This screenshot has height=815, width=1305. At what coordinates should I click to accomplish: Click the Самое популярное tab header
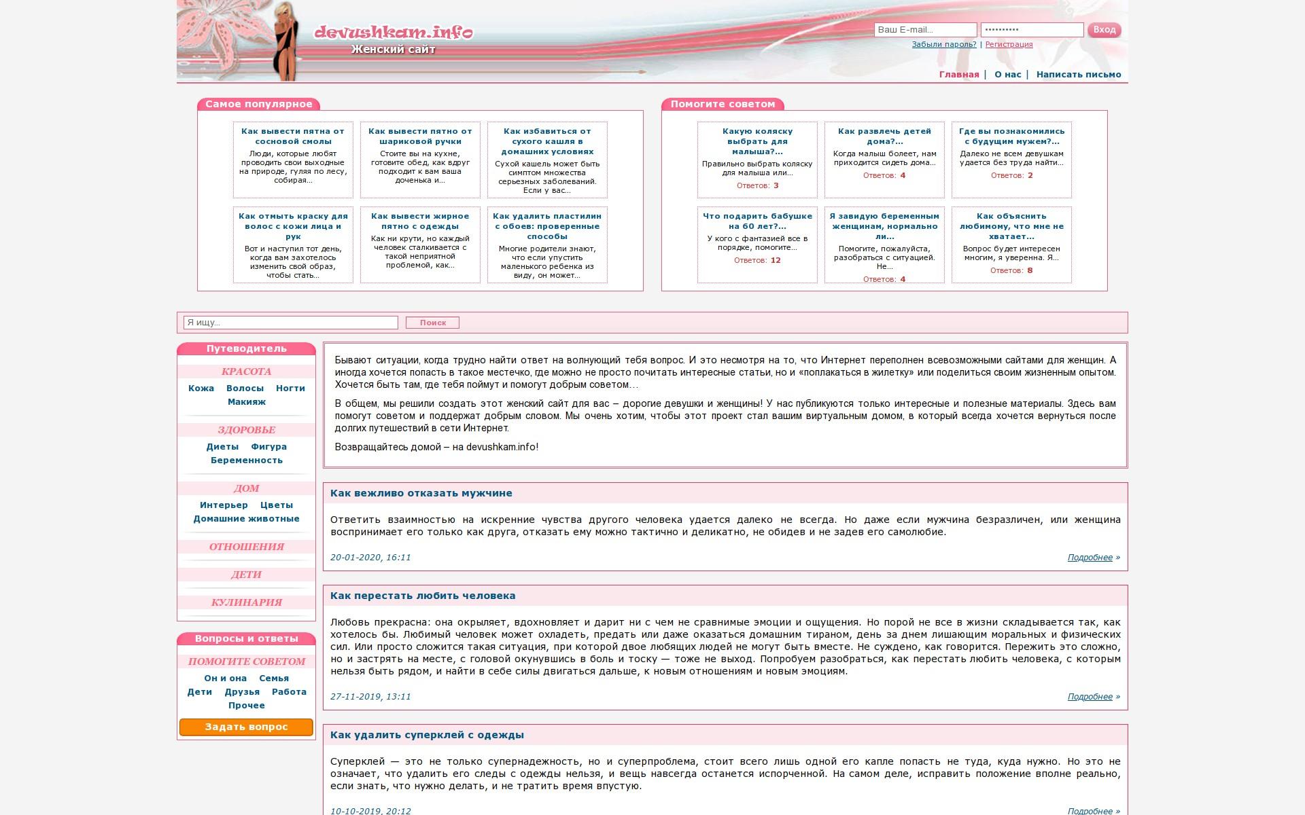point(258,104)
